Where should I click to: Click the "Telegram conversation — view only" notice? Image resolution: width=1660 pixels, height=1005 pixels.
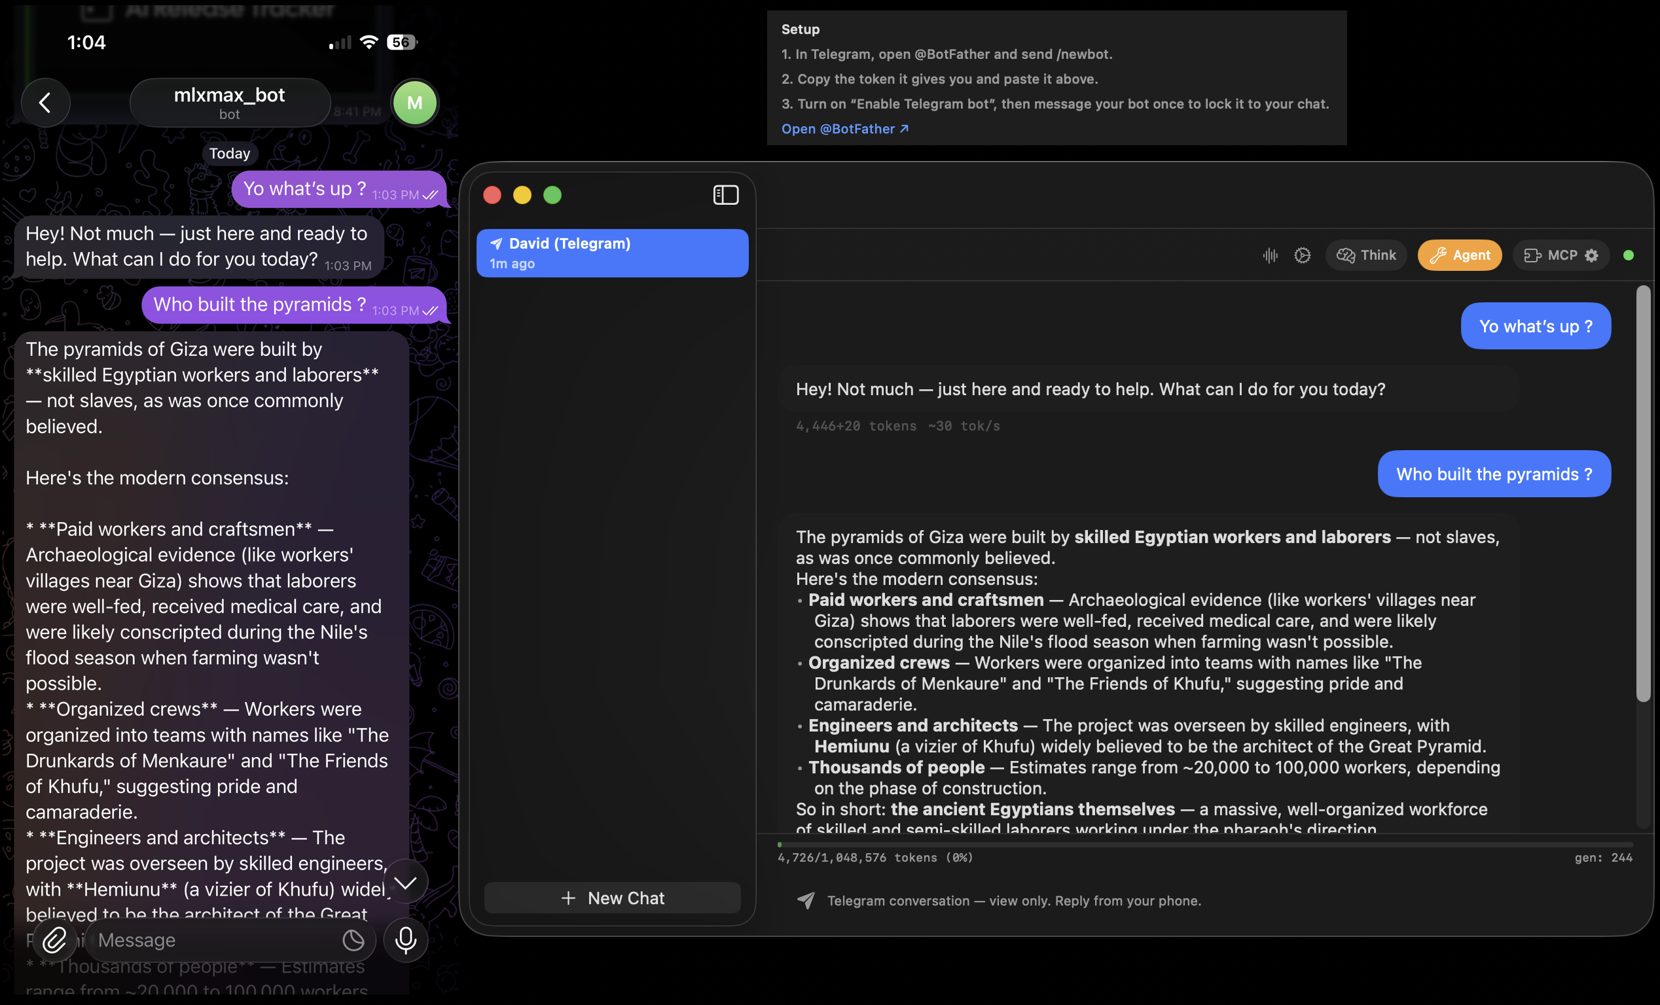(1014, 900)
